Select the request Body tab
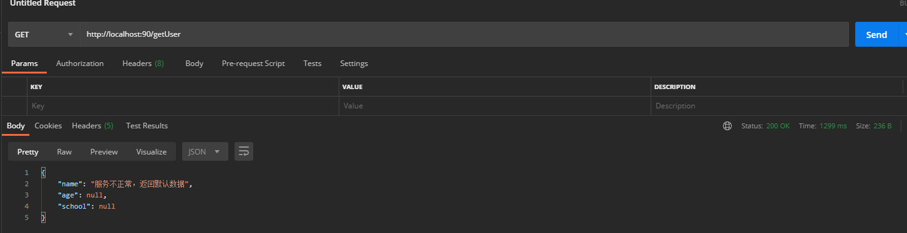The height and width of the screenshot is (233, 907). pyautogui.click(x=194, y=64)
